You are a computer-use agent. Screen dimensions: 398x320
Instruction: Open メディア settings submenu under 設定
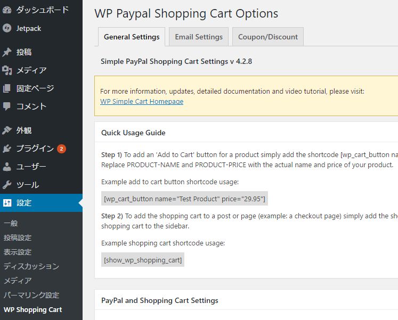pos(18,281)
